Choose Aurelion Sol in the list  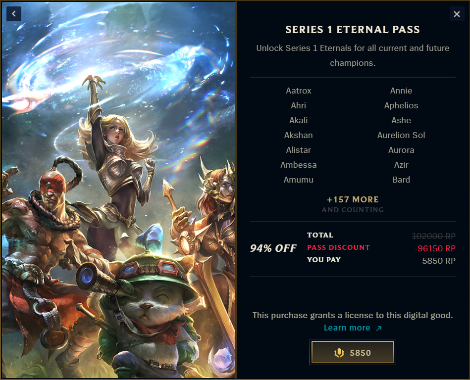click(x=401, y=135)
